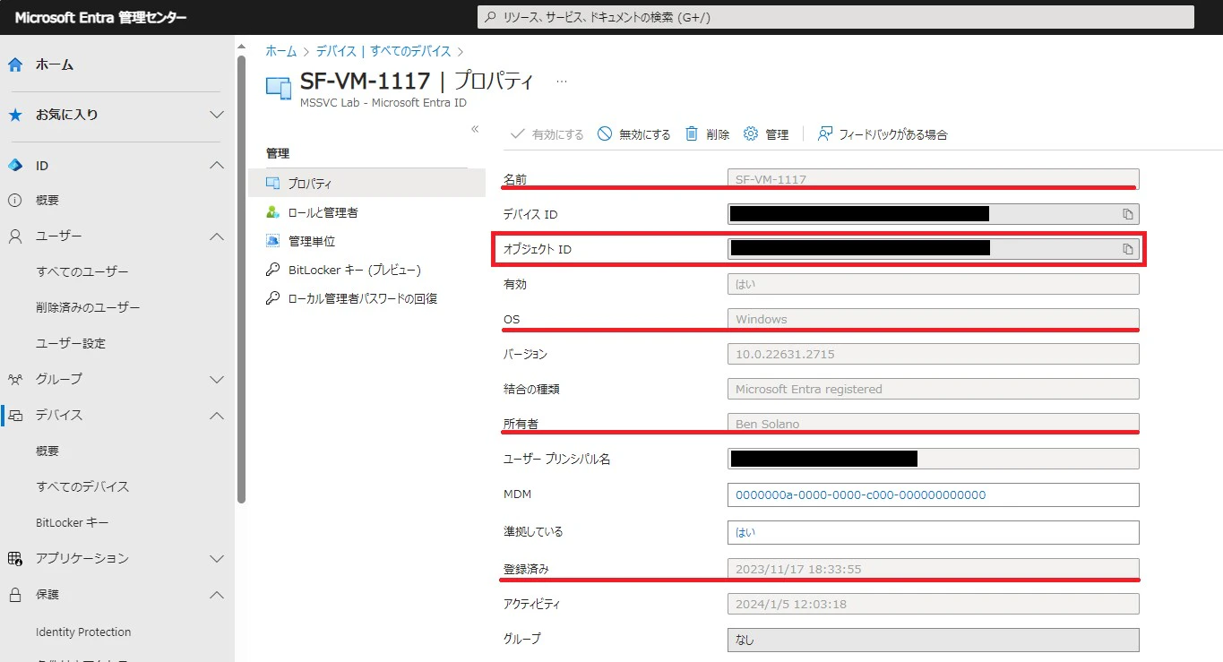Viewport: 1223px width, 662px height.
Task: Click the 削除 trash can icon
Action: coord(692,134)
